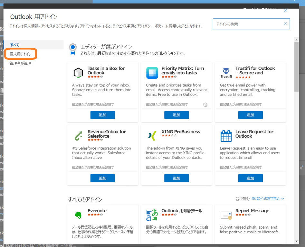This screenshot has width=305, height=247.
Task: Click the Trustifi envelope logo icon
Action: [226, 73]
